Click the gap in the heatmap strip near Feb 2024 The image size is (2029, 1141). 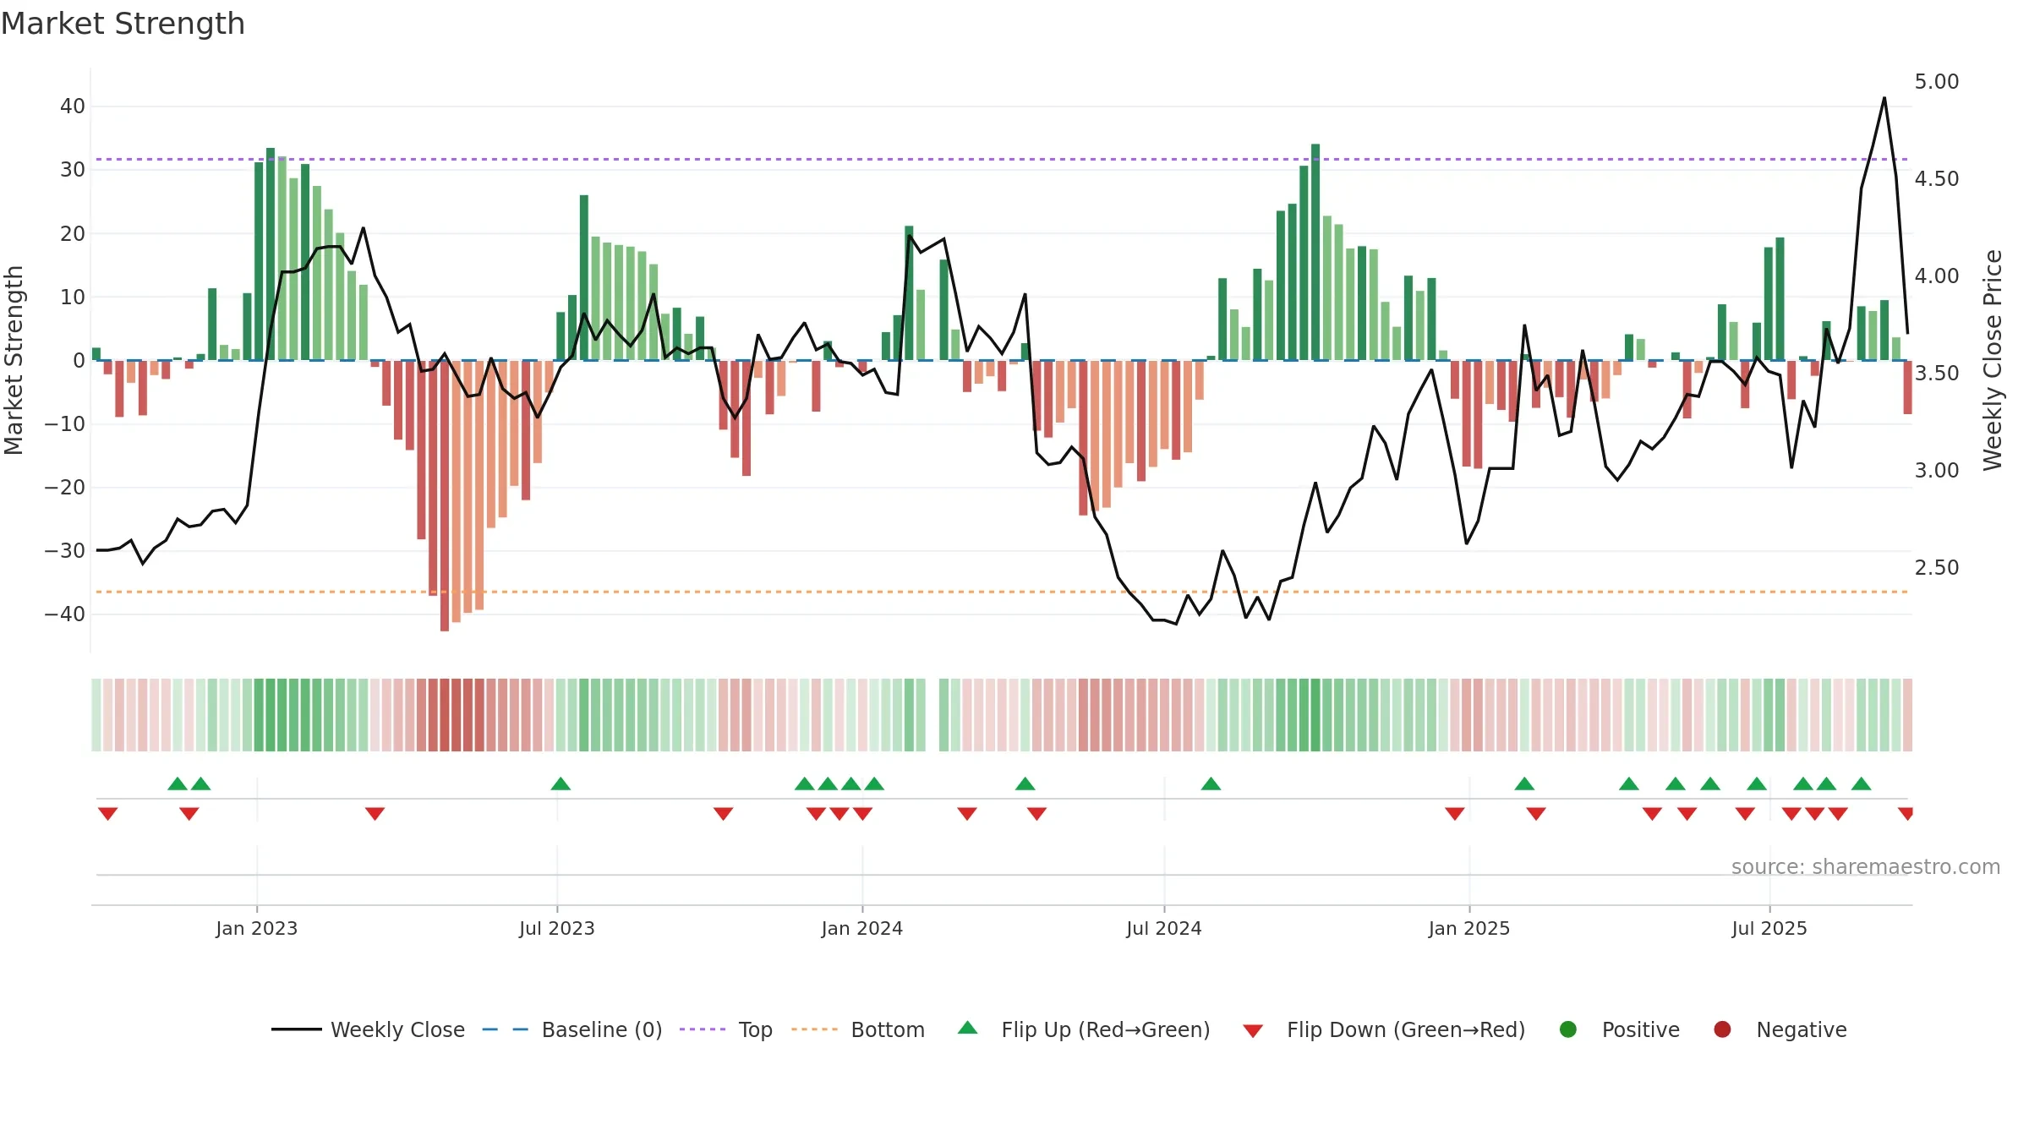pos(932,715)
